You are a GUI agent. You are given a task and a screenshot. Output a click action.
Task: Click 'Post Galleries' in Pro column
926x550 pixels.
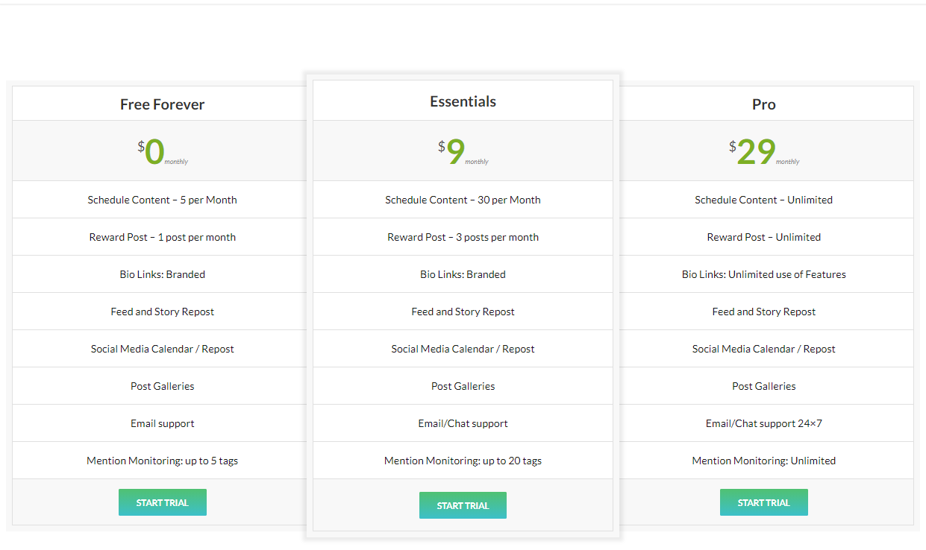click(x=763, y=386)
